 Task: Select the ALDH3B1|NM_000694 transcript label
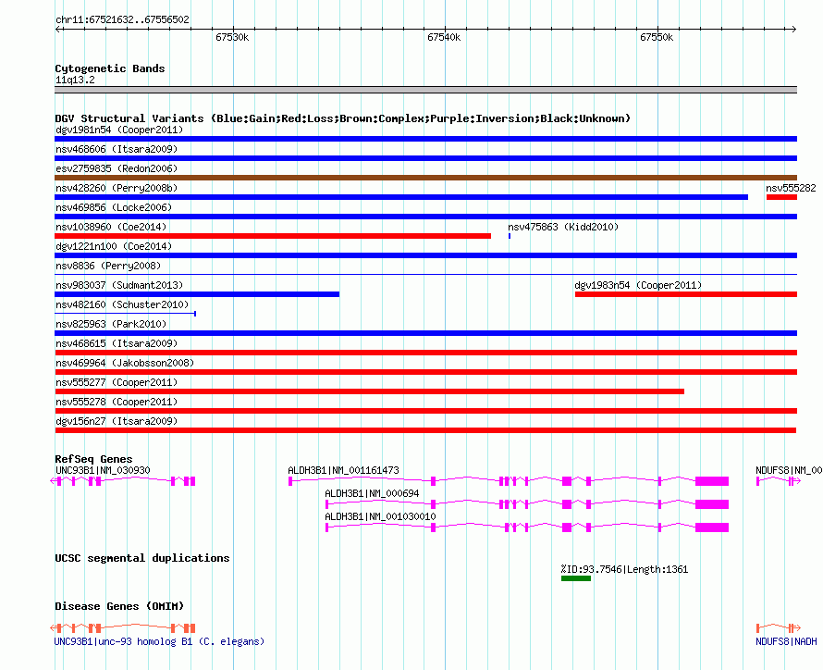coord(372,493)
